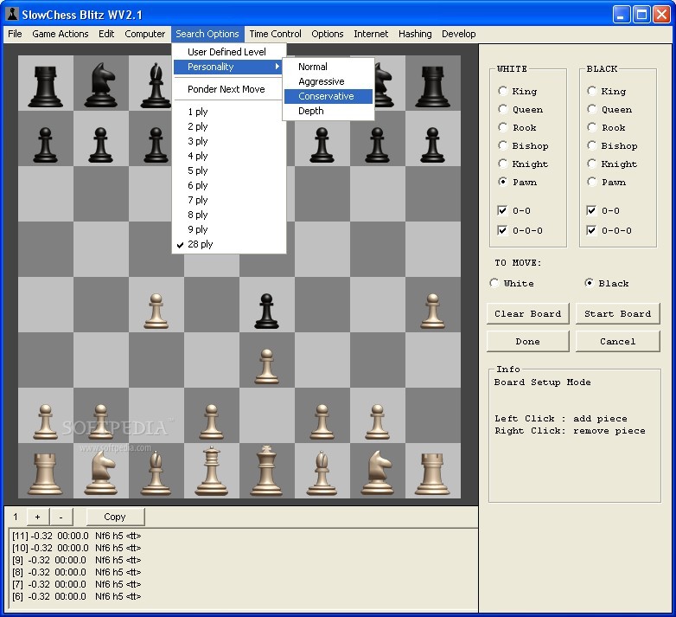Uncheck WHITE 0-0-0 castling checkbox

point(502,230)
